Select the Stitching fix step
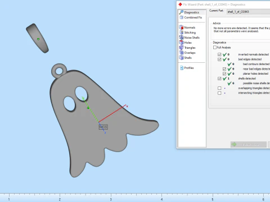The height and width of the screenshot is (202, 270). coord(187,33)
